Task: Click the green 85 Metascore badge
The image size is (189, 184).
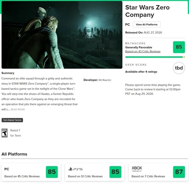Action: tap(179, 47)
